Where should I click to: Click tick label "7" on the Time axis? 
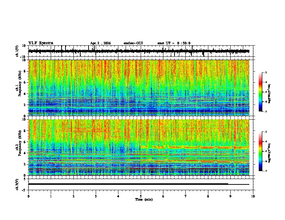[186, 196]
